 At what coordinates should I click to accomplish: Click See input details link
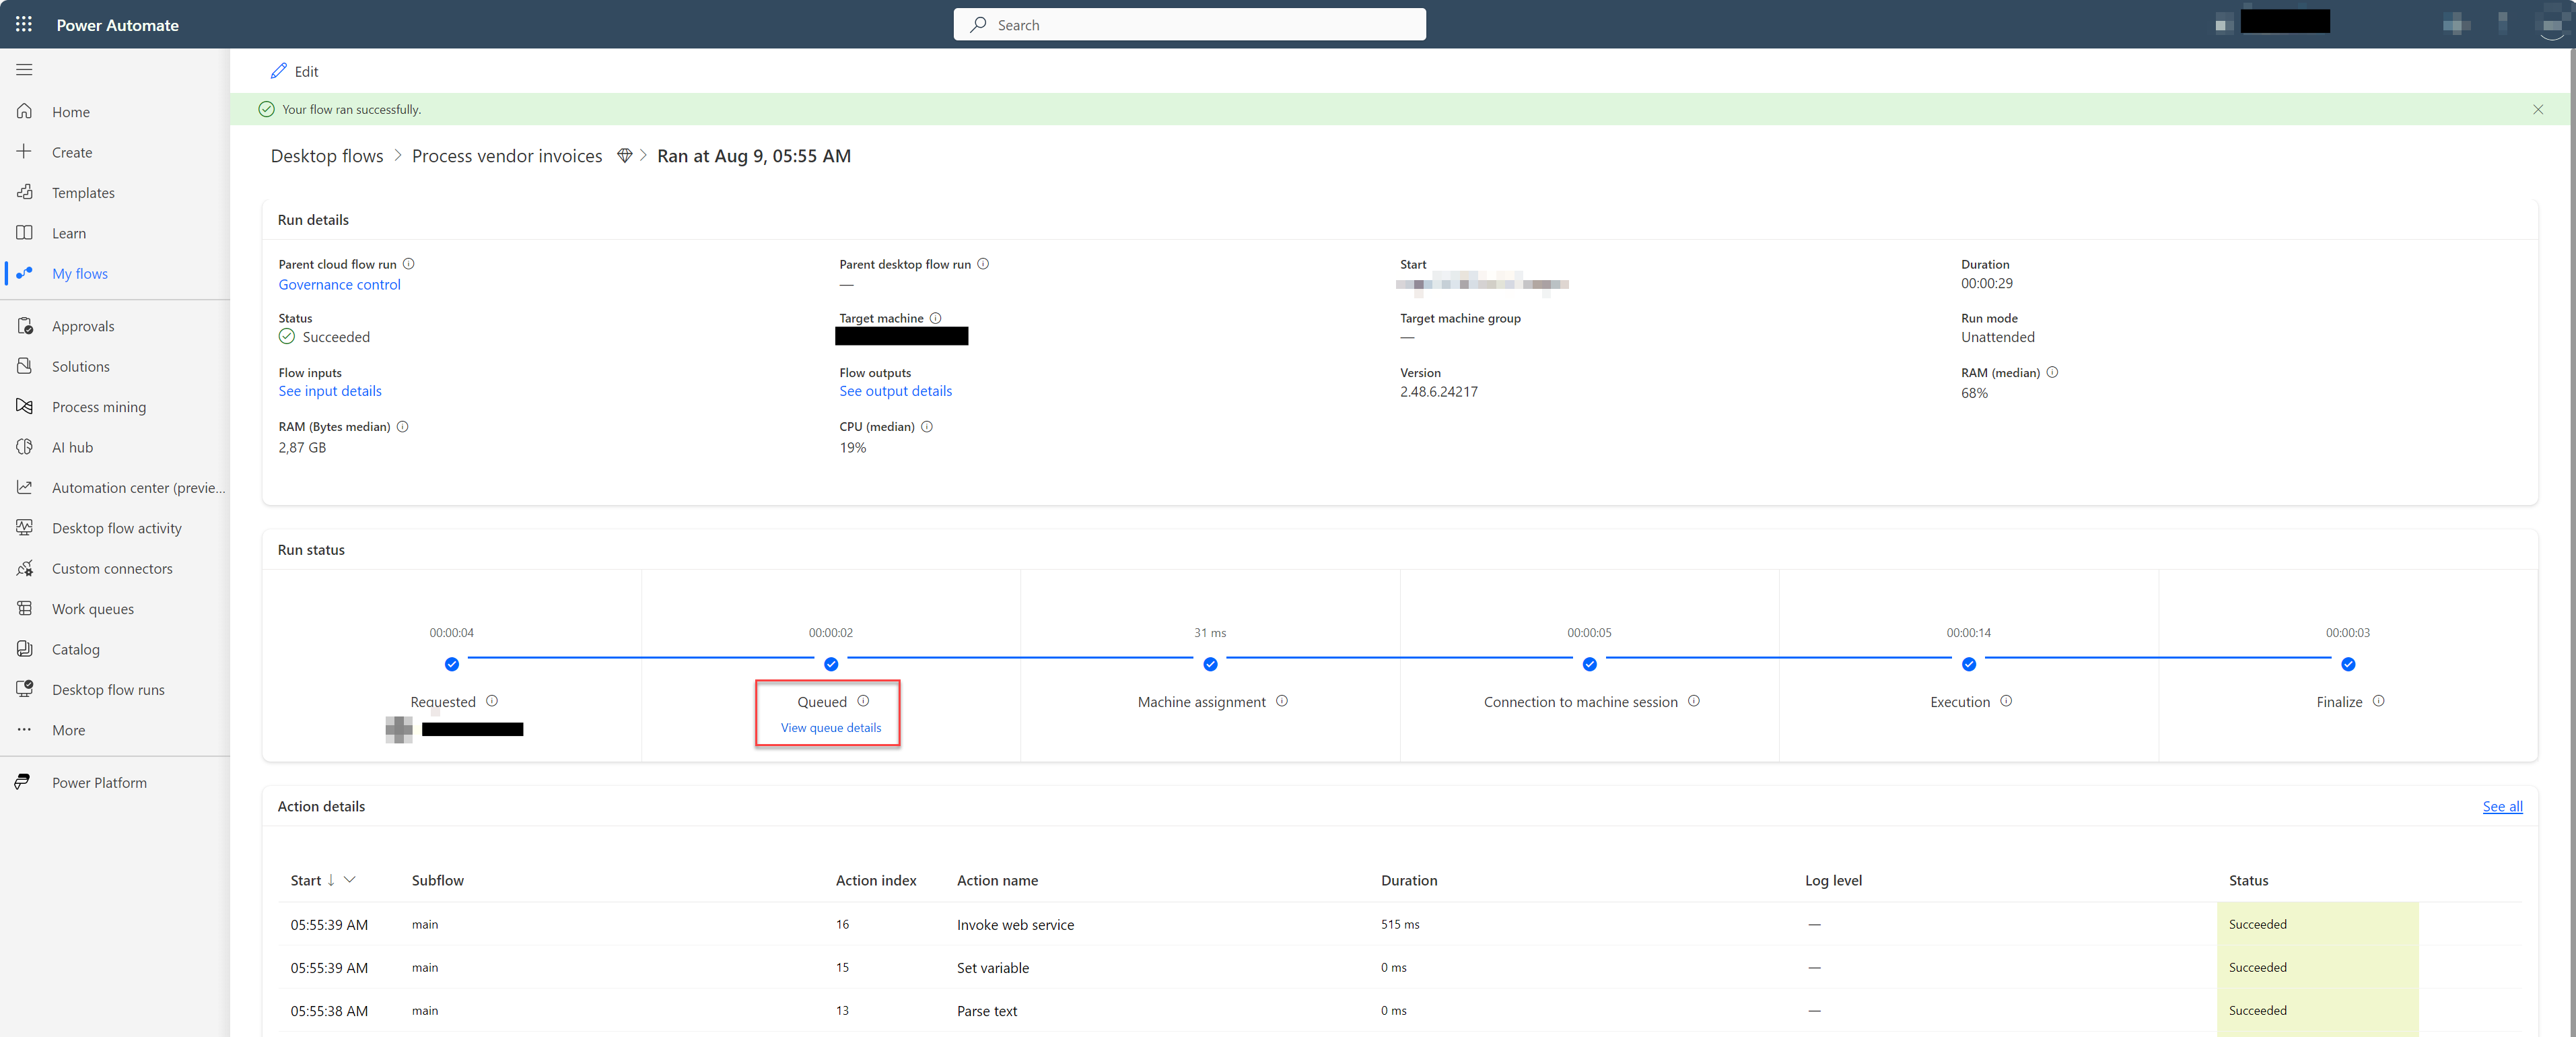[328, 391]
